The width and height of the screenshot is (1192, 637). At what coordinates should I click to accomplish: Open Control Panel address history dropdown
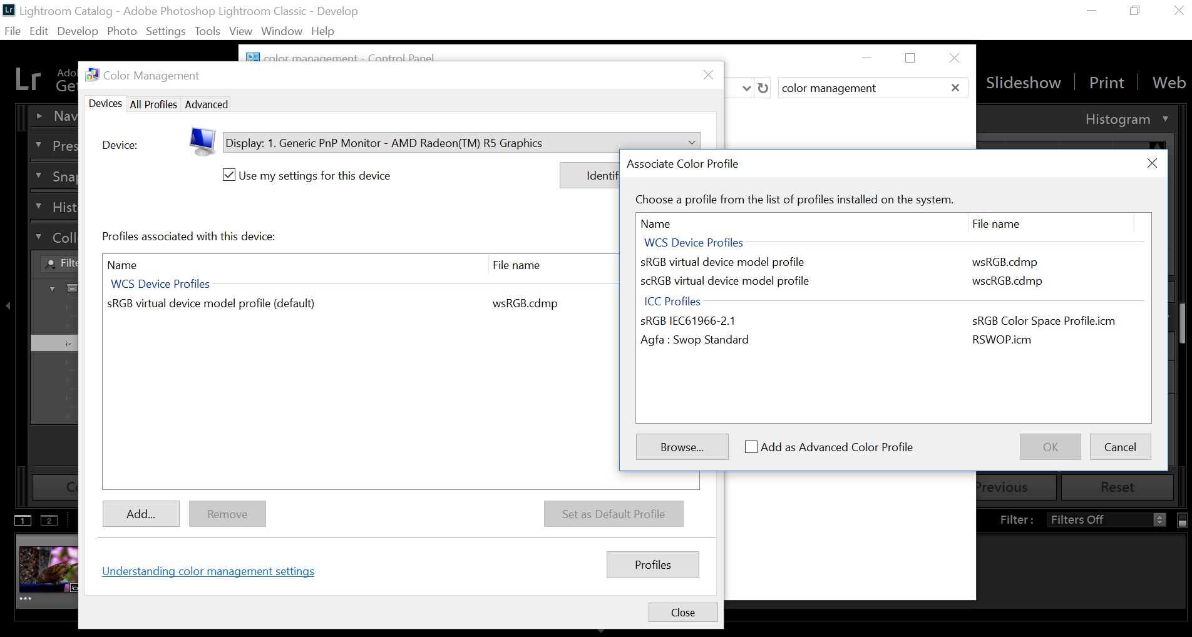pos(746,88)
